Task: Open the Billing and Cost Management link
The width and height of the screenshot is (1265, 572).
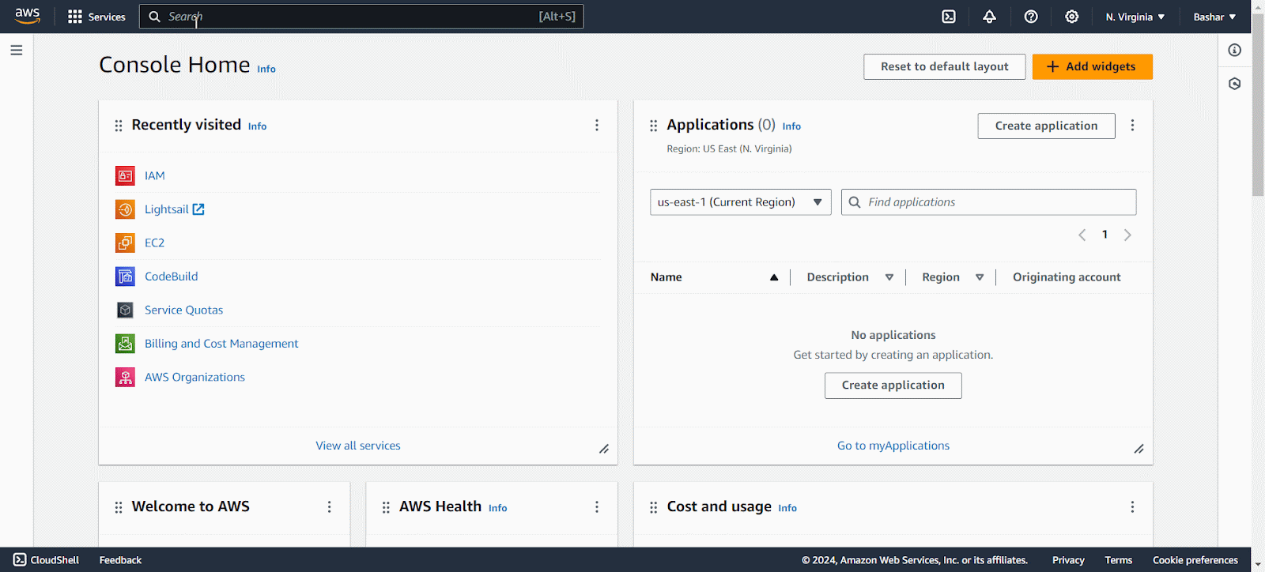Action: tap(221, 344)
